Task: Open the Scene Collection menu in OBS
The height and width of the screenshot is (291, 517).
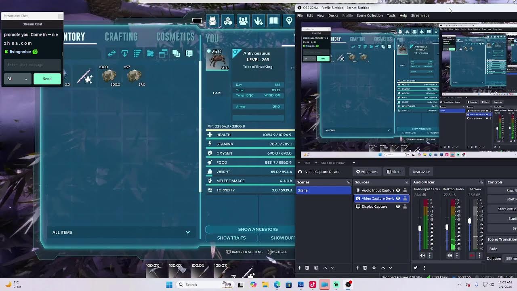Action: [x=370, y=15]
